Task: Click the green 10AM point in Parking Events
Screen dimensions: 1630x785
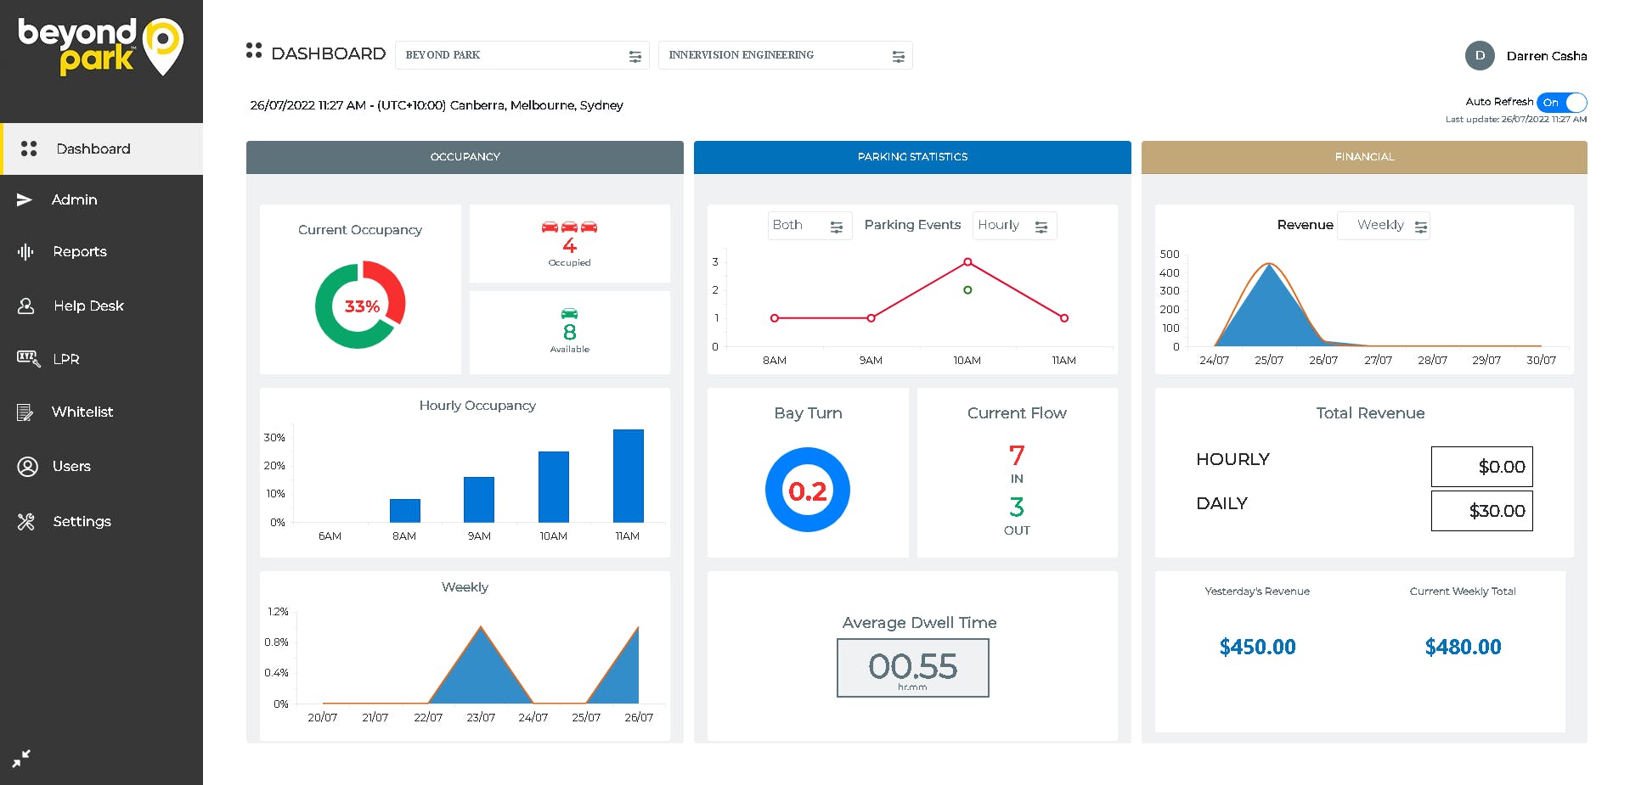Action: 967,290
